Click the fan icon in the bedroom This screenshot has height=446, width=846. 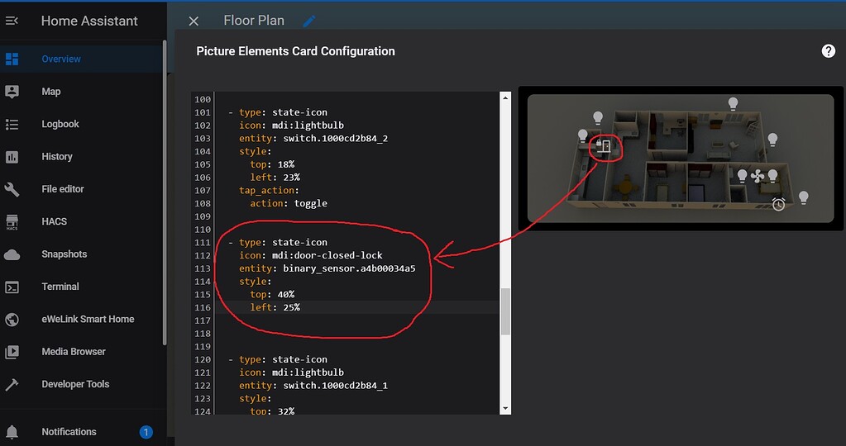758,176
